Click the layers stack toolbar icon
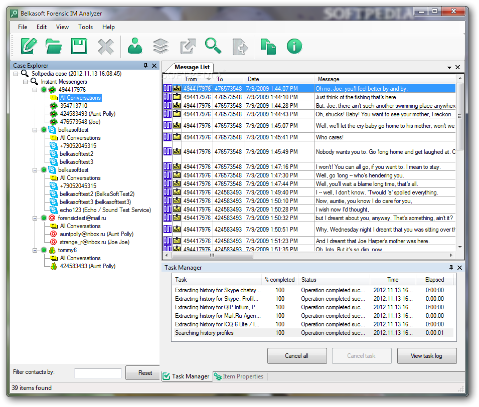479x407 pixels. click(x=161, y=47)
